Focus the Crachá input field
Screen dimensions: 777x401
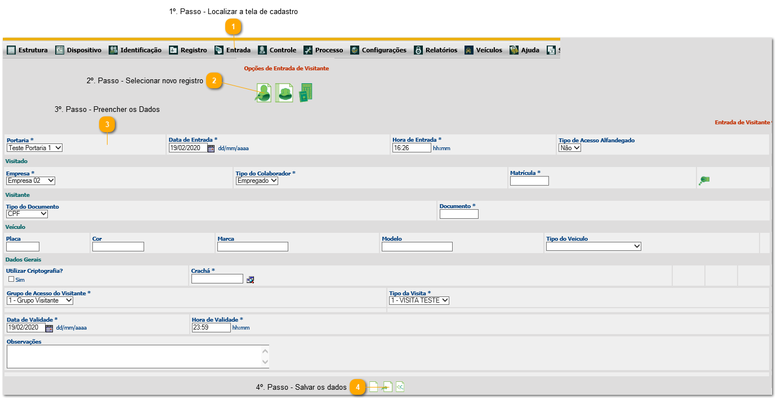(217, 278)
